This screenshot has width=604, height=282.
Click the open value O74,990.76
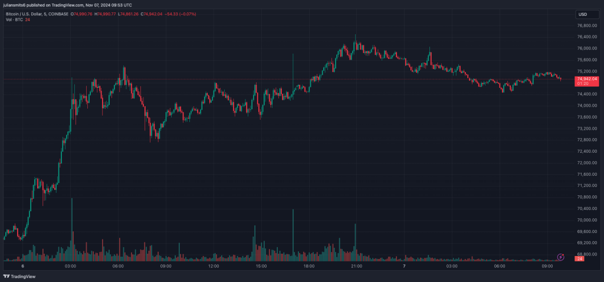(x=83, y=14)
